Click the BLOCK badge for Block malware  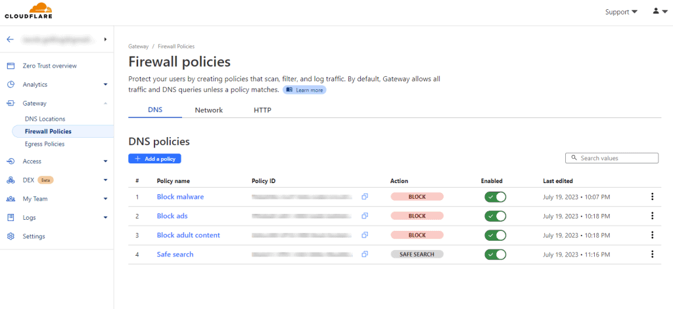coord(417,197)
